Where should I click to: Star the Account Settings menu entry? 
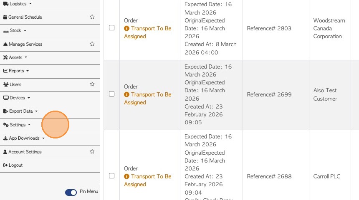point(92,152)
